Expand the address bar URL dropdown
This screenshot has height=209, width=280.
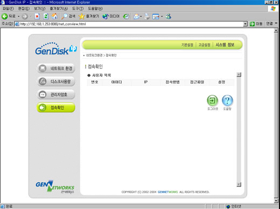(x=245, y=24)
